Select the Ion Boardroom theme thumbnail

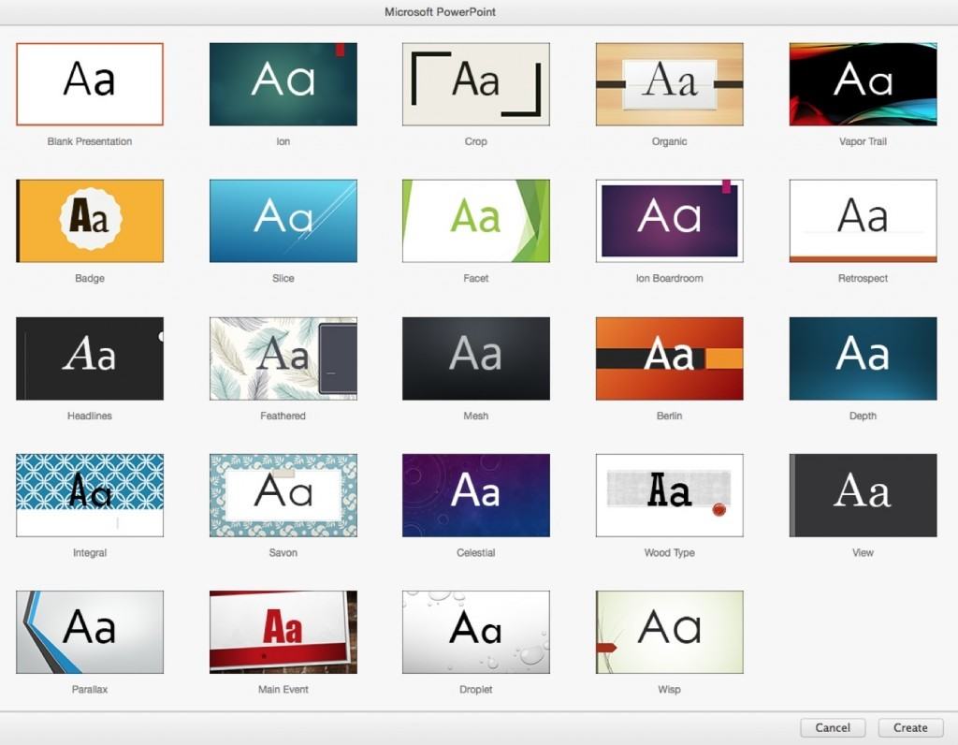tap(670, 221)
